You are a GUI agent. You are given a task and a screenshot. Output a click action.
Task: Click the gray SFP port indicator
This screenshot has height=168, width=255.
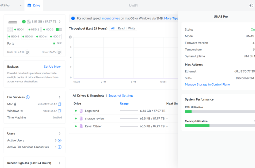(x=60, y=30)
